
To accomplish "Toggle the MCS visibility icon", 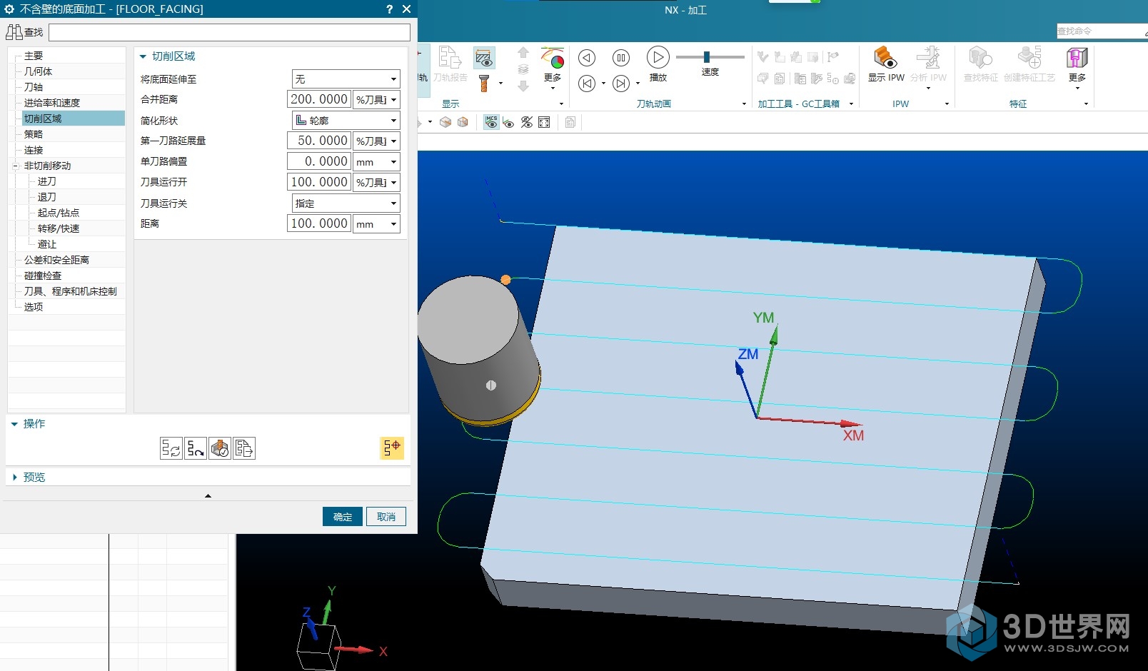I will pyautogui.click(x=491, y=122).
